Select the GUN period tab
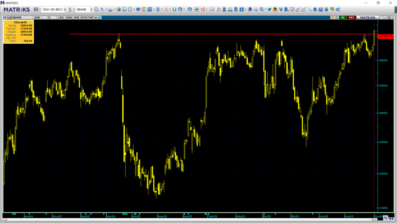The height and width of the screenshot is (223, 397). 37,17
